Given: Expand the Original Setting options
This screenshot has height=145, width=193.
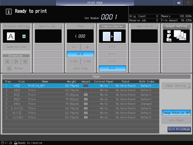Looking at the screenshot, I should click(x=16, y=26).
